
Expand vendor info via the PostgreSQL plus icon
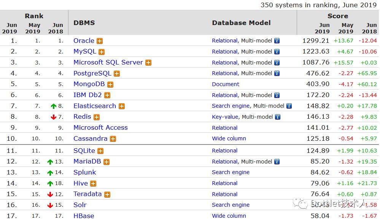click(x=117, y=74)
